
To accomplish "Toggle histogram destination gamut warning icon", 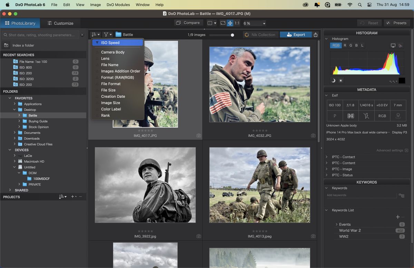I will point(400,45).
